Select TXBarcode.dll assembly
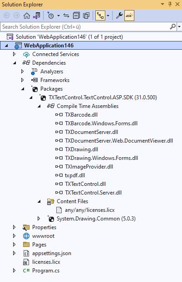This screenshot has height=282, width=182. click(x=81, y=115)
